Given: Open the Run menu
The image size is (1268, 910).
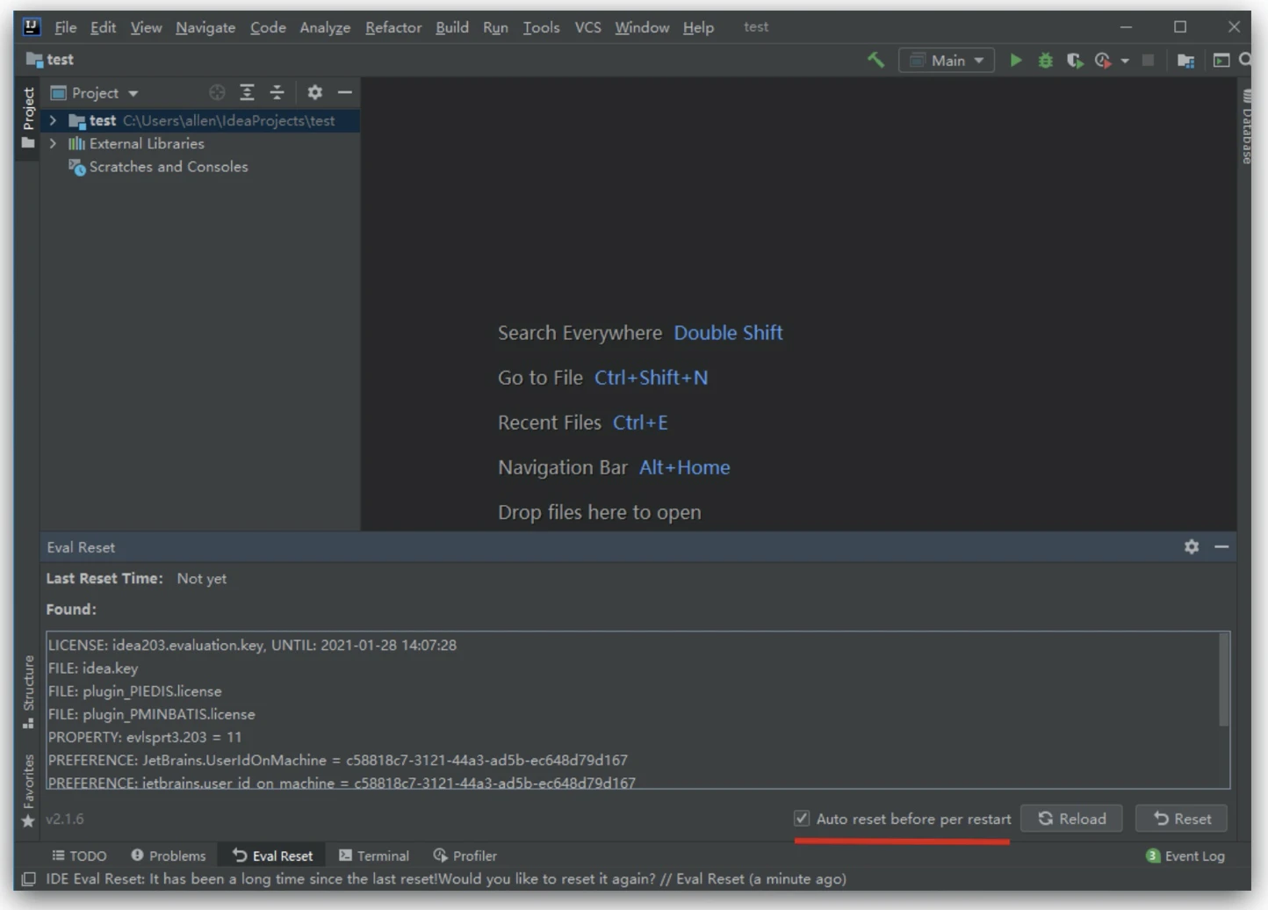Looking at the screenshot, I should [495, 27].
